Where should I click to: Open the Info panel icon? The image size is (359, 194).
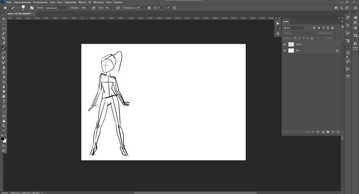[x=348, y=53]
